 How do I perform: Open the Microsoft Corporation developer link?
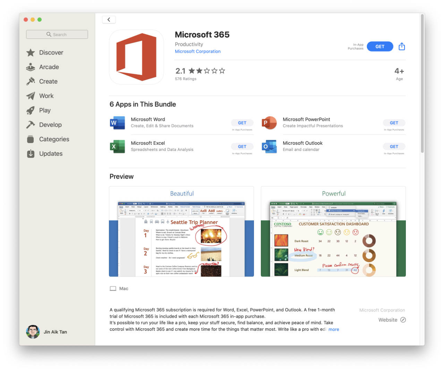198,51
